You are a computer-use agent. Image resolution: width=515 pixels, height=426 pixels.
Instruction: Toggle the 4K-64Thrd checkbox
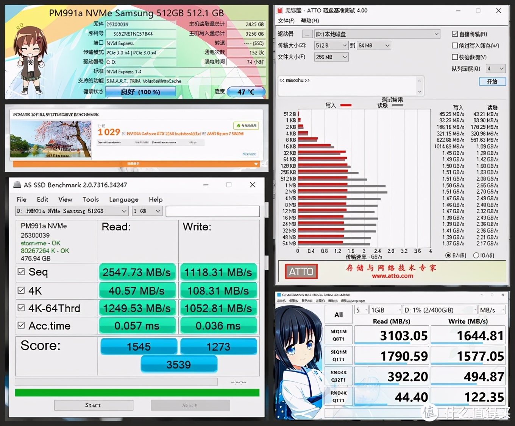pyautogui.click(x=21, y=308)
